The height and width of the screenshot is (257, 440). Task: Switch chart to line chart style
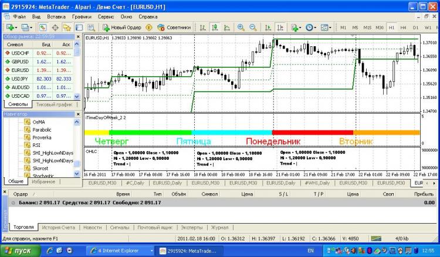pyautogui.click(x=226, y=28)
